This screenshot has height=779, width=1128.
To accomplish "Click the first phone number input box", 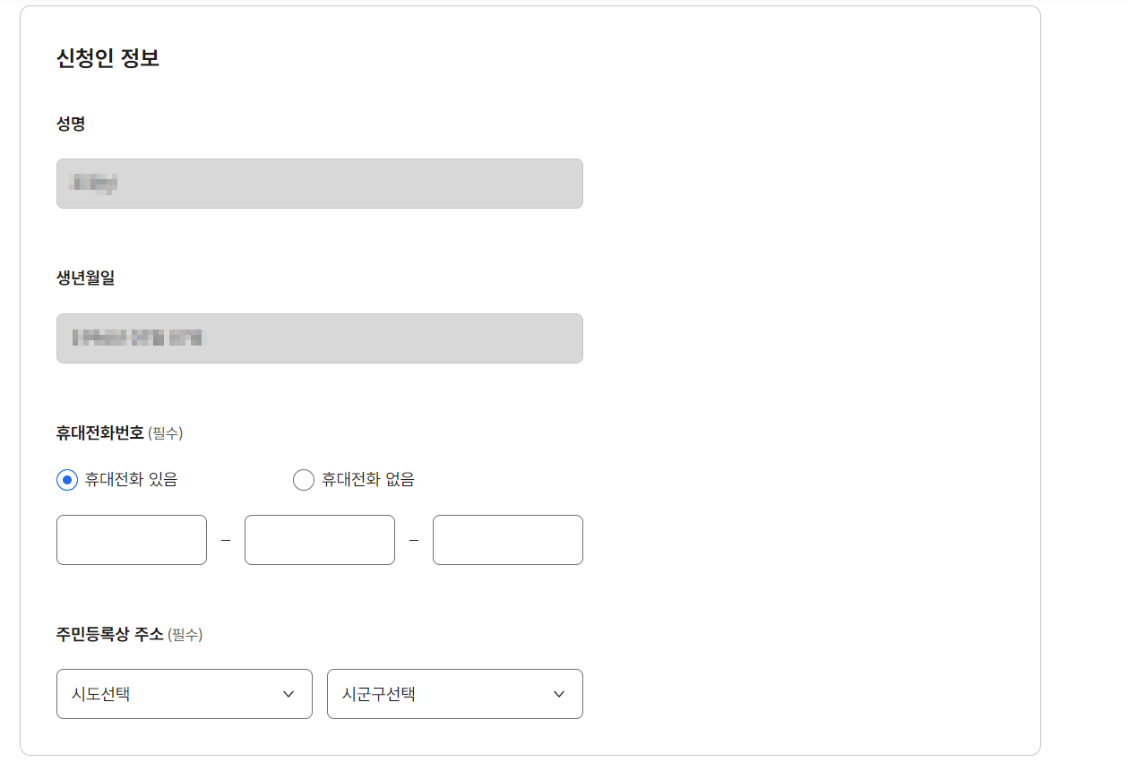I will click(x=131, y=540).
